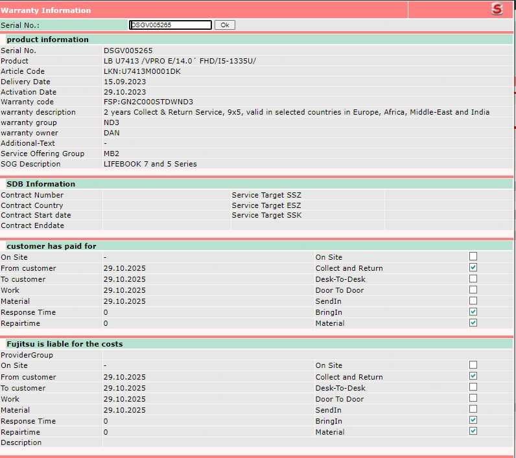The image size is (516, 458).
Task: Click the product information section header
Action: click(x=48, y=40)
